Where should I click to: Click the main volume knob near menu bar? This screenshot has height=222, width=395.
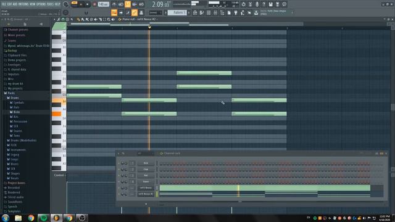click(66, 4)
